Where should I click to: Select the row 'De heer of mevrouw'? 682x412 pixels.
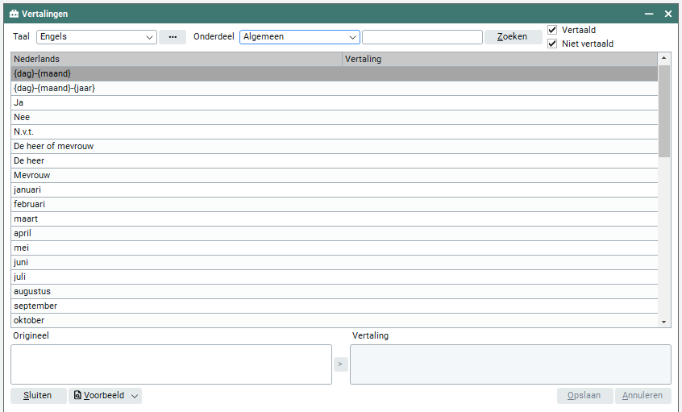[177, 146]
